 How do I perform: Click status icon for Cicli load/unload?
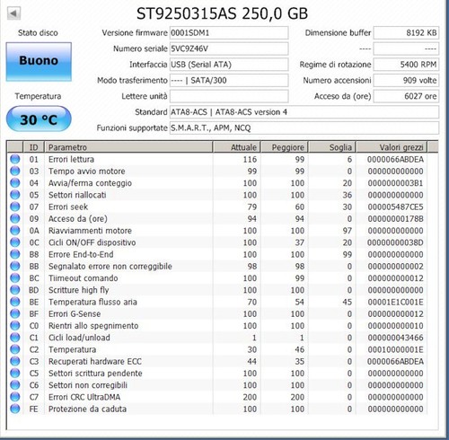[15, 338]
